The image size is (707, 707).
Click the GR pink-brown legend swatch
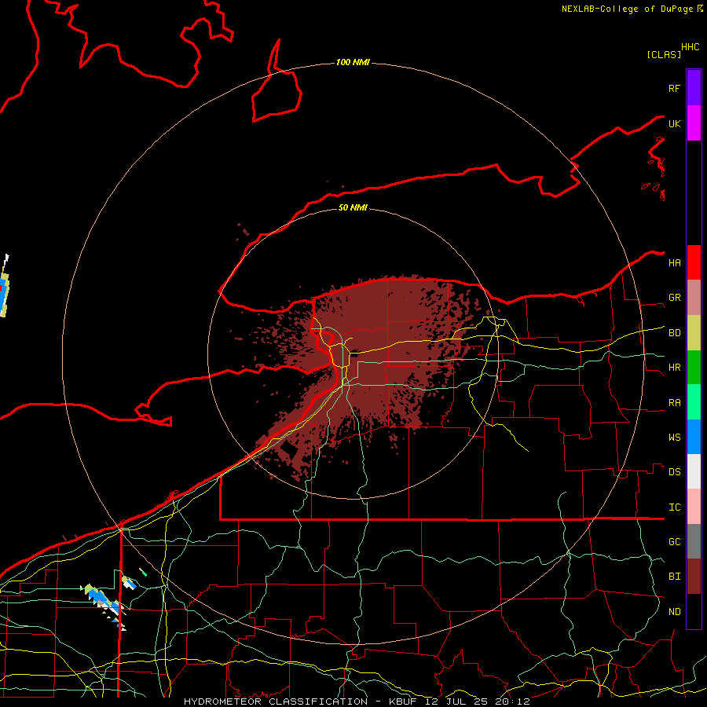694,298
